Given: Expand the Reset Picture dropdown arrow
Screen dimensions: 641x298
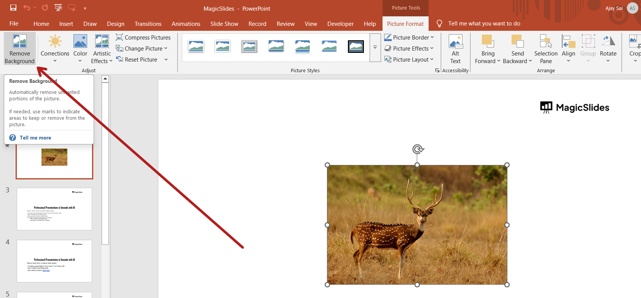Looking at the screenshot, I should (166, 59).
